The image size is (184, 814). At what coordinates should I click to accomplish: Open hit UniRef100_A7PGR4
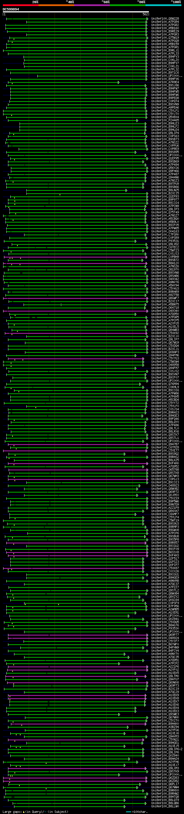(165, 22)
